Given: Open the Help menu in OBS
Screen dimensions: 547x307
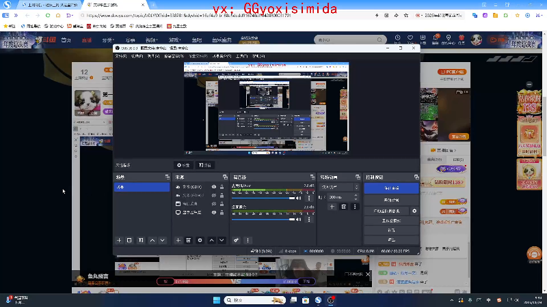Looking at the screenshot, I should click(x=258, y=56).
